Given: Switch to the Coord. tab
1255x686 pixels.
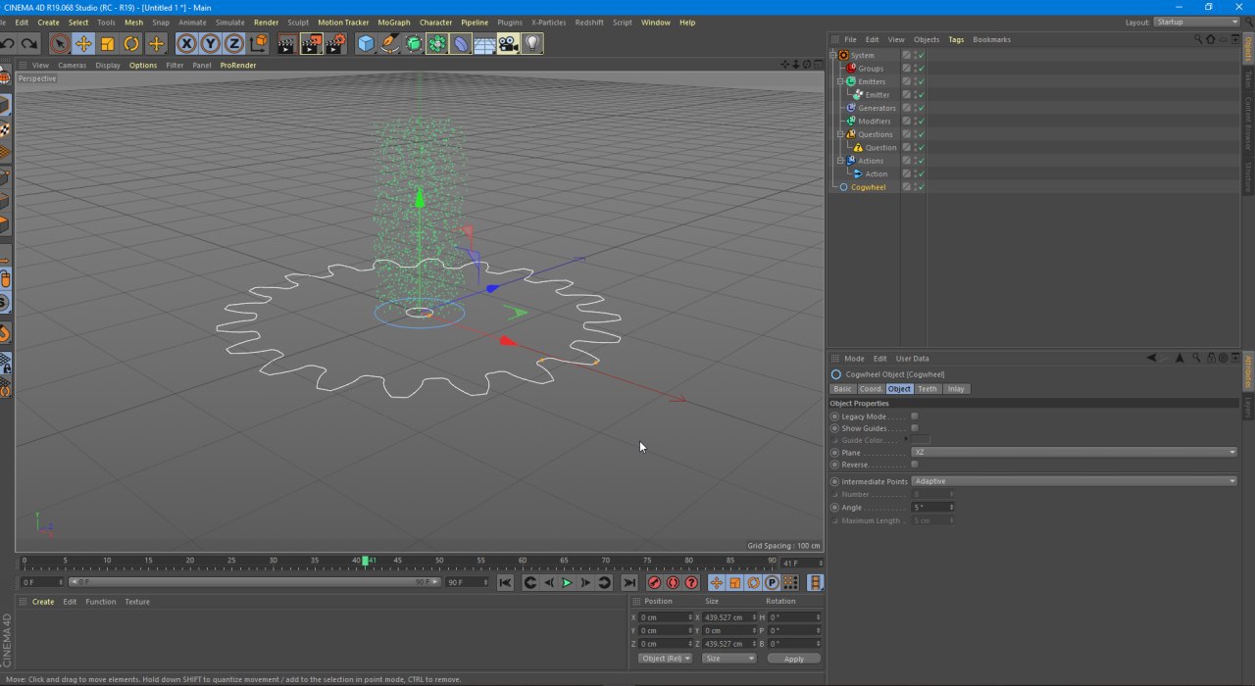Looking at the screenshot, I should 871,389.
